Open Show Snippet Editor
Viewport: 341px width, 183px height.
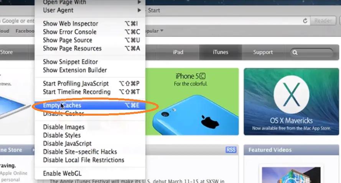click(90, 62)
